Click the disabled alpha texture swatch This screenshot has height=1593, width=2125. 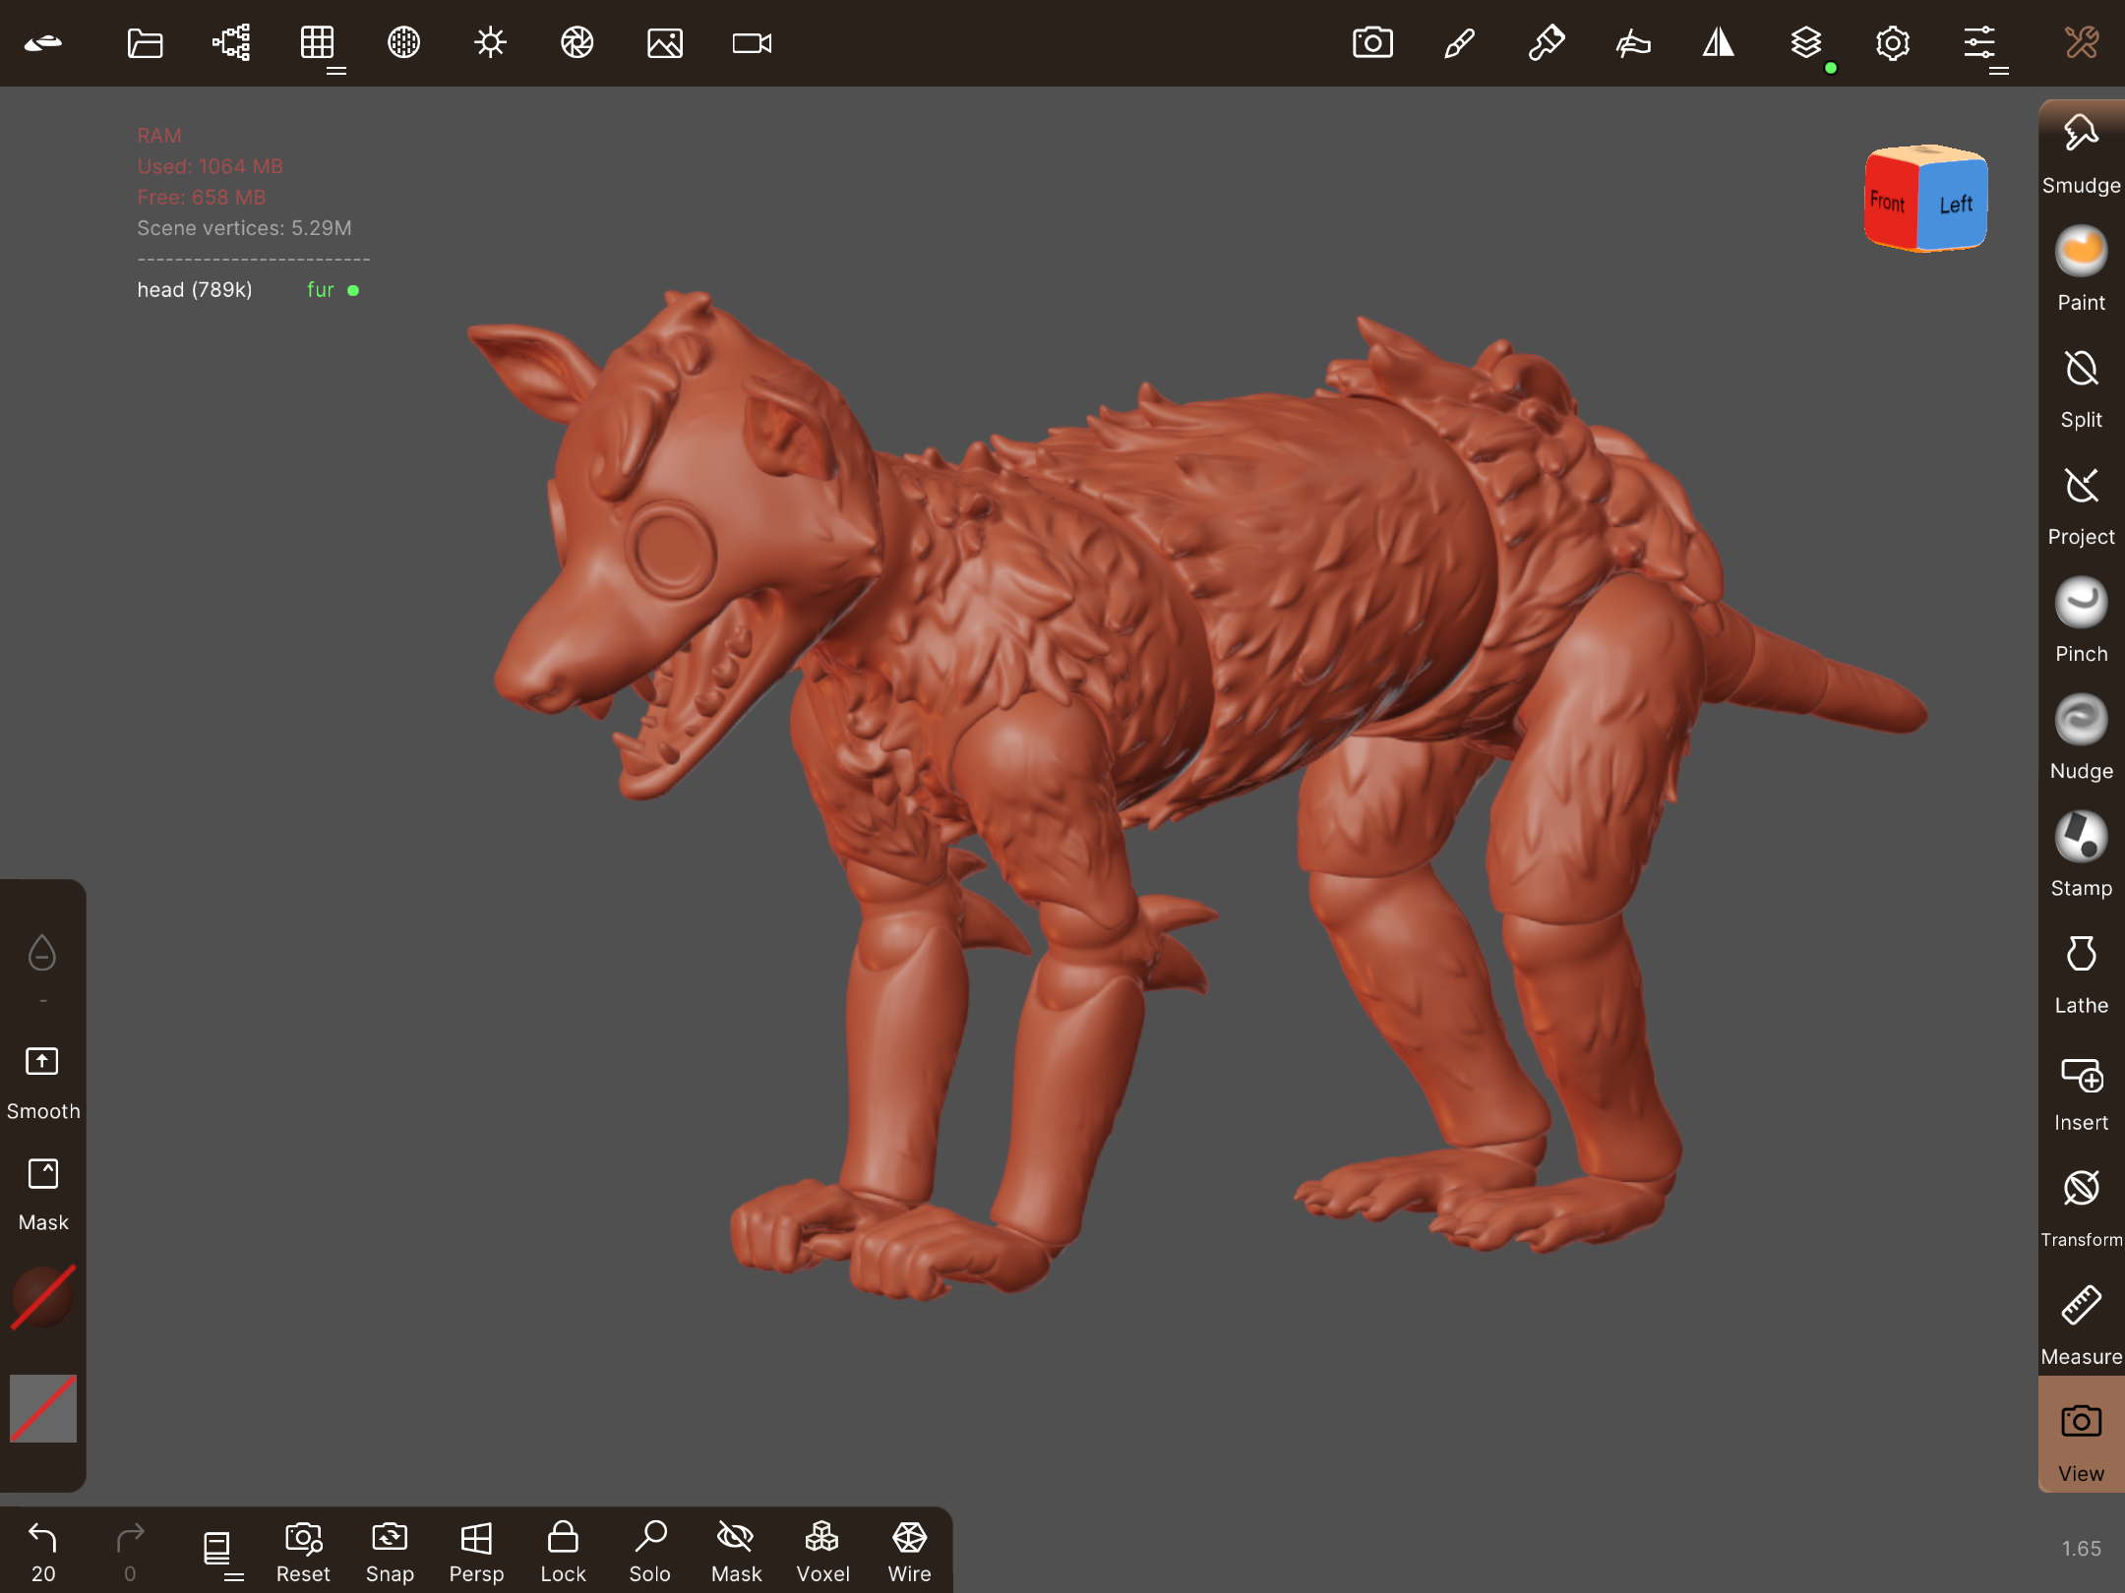click(43, 1408)
